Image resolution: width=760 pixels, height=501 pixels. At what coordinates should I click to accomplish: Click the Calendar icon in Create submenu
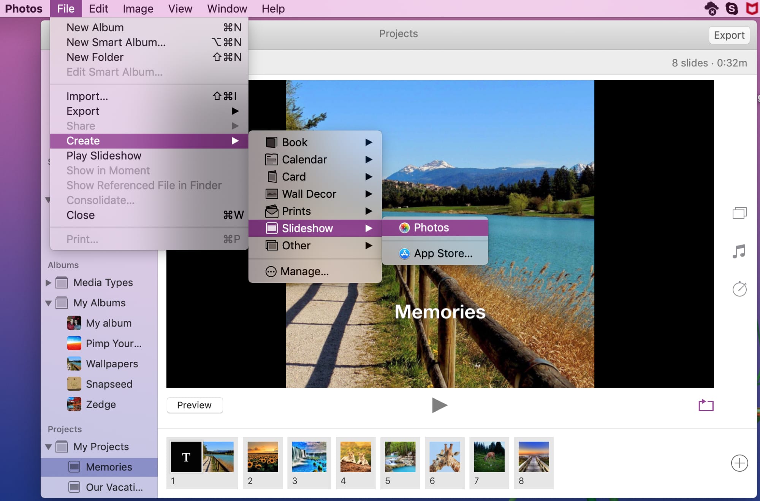coord(271,160)
